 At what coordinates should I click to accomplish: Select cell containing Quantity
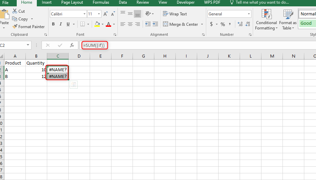tap(36, 63)
